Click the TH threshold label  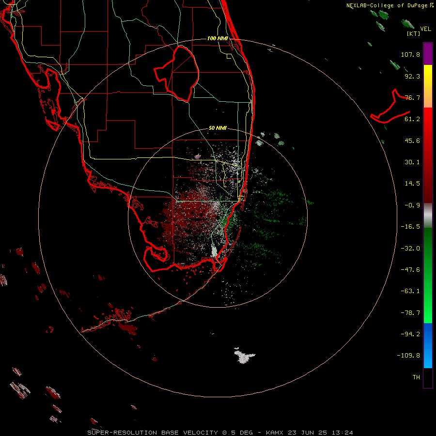point(416,377)
